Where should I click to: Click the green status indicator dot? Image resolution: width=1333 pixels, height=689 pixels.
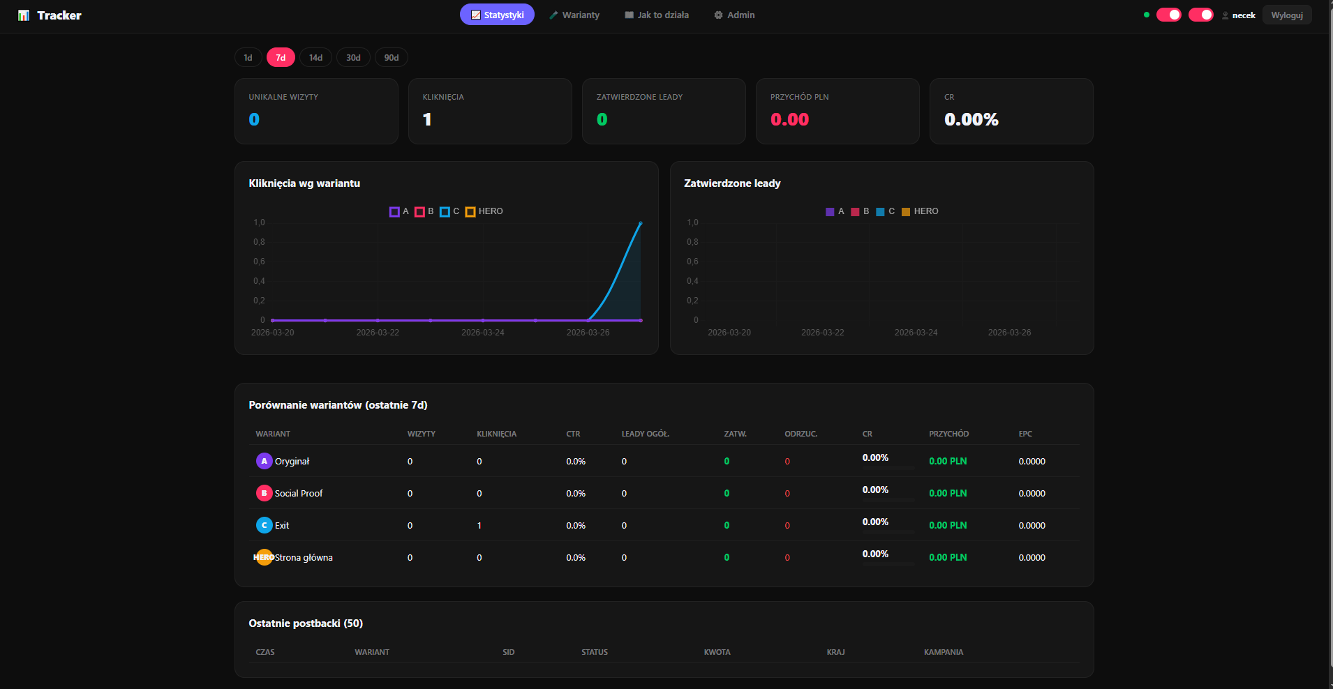tap(1146, 15)
